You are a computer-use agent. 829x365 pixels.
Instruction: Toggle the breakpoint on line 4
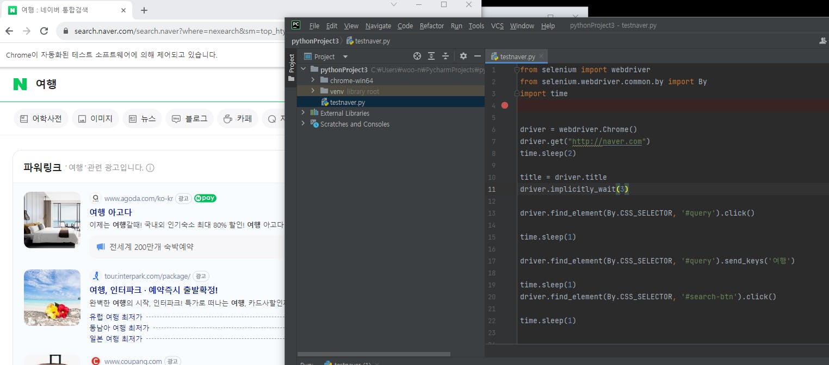[x=504, y=105]
